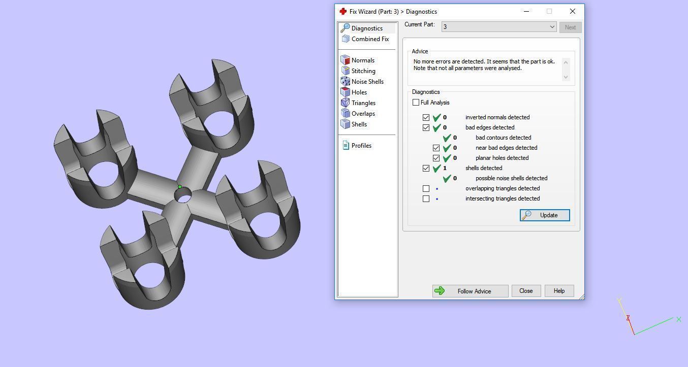
Task: Open the Current Part dropdown
Action: (x=499, y=27)
